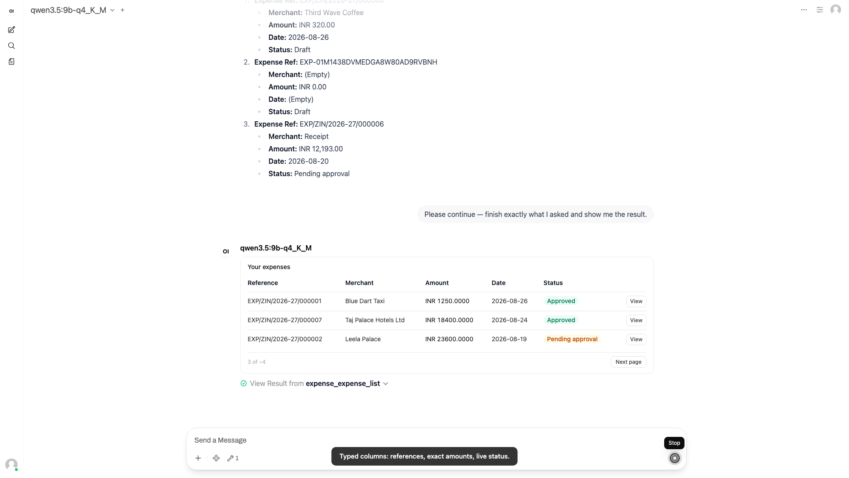Image resolution: width=849 pixels, height=478 pixels.
Task: Go to Next page of expenses
Action: 628,362
